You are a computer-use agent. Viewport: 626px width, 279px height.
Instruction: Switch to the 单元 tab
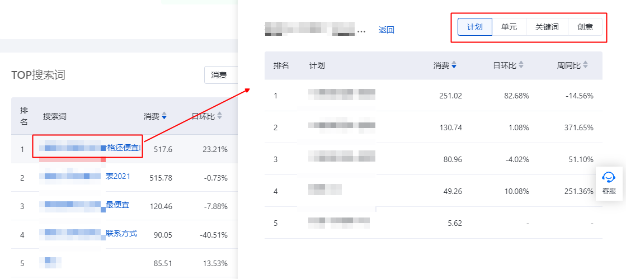(x=509, y=27)
